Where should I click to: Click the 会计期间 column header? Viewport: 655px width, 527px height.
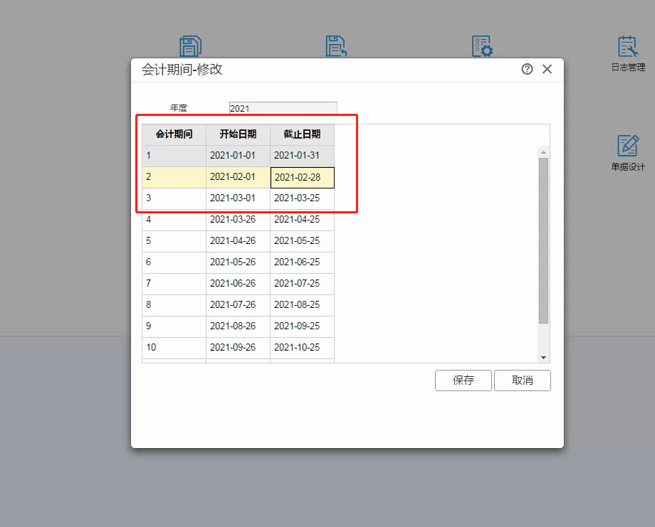coord(174,134)
